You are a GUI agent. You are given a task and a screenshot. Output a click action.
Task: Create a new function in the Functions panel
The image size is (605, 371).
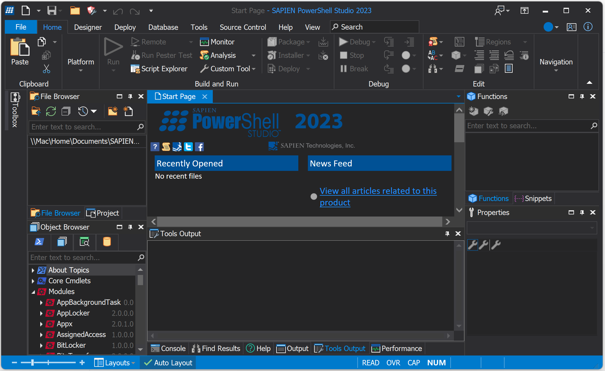473,111
